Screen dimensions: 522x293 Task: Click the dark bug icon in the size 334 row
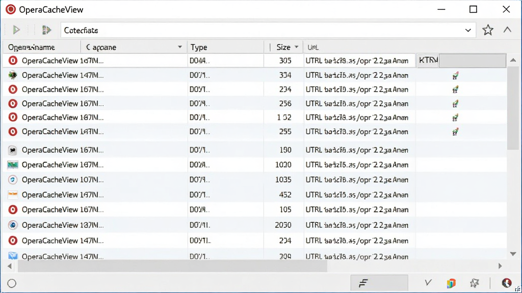[13, 75]
